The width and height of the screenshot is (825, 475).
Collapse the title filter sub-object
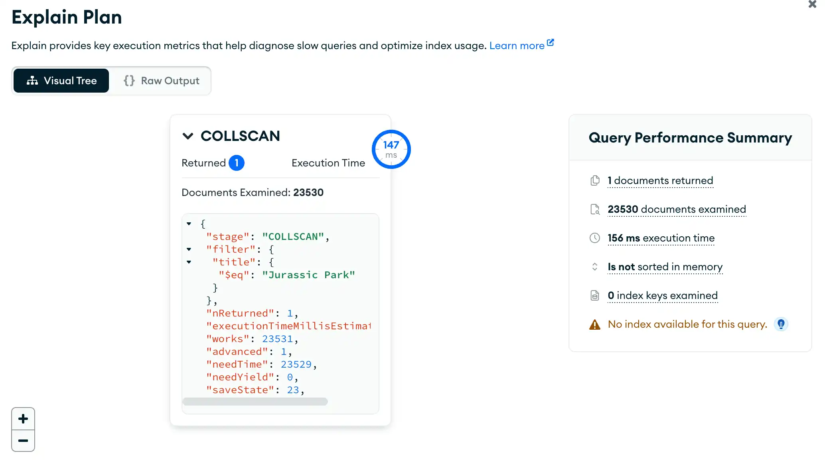pos(189,262)
